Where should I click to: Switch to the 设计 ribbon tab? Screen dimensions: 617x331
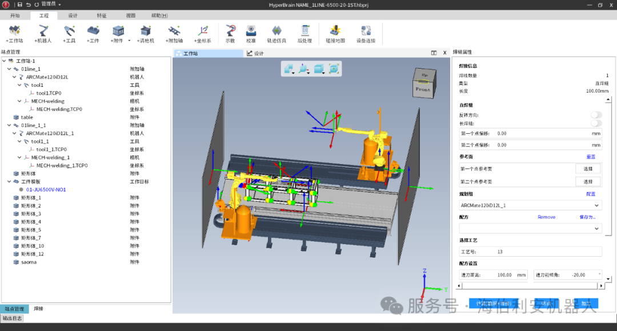tap(73, 15)
